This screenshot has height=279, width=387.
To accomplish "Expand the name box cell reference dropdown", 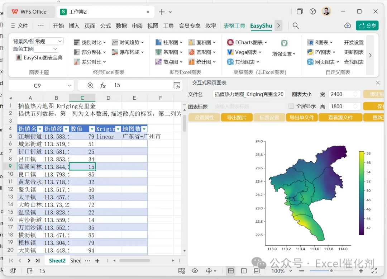I will 70,85.
